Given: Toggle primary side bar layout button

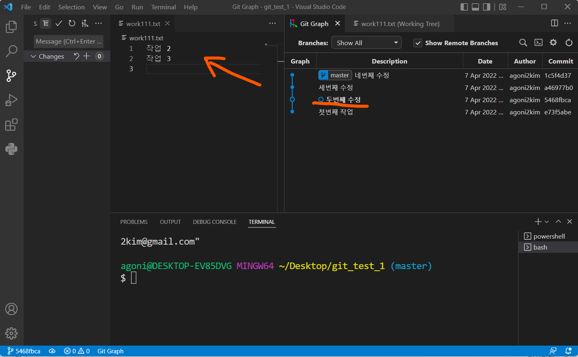Looking at the screenshot, I should (464, 7).
